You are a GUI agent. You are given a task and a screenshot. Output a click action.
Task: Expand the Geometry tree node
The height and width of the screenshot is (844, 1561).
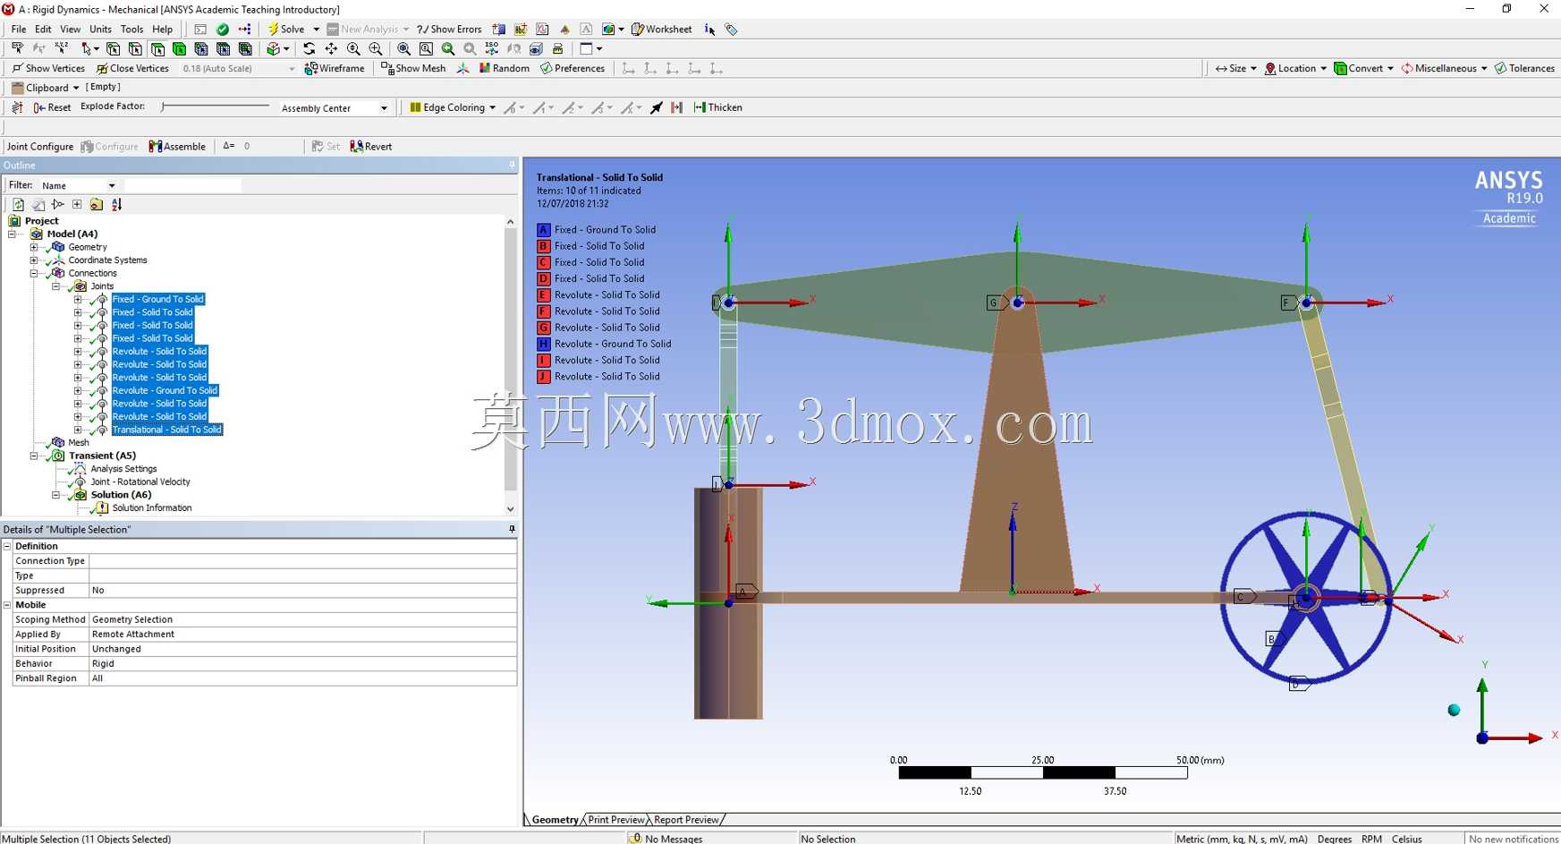34,247
